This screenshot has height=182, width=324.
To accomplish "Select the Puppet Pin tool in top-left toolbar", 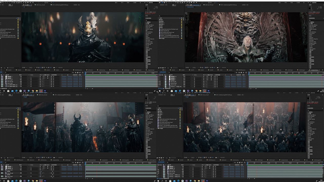I will (x=33, y=3).
